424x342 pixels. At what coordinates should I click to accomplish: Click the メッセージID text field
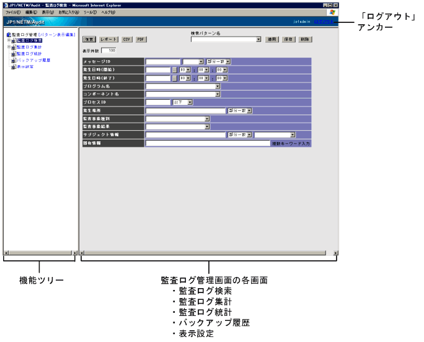tap(163, 62)
